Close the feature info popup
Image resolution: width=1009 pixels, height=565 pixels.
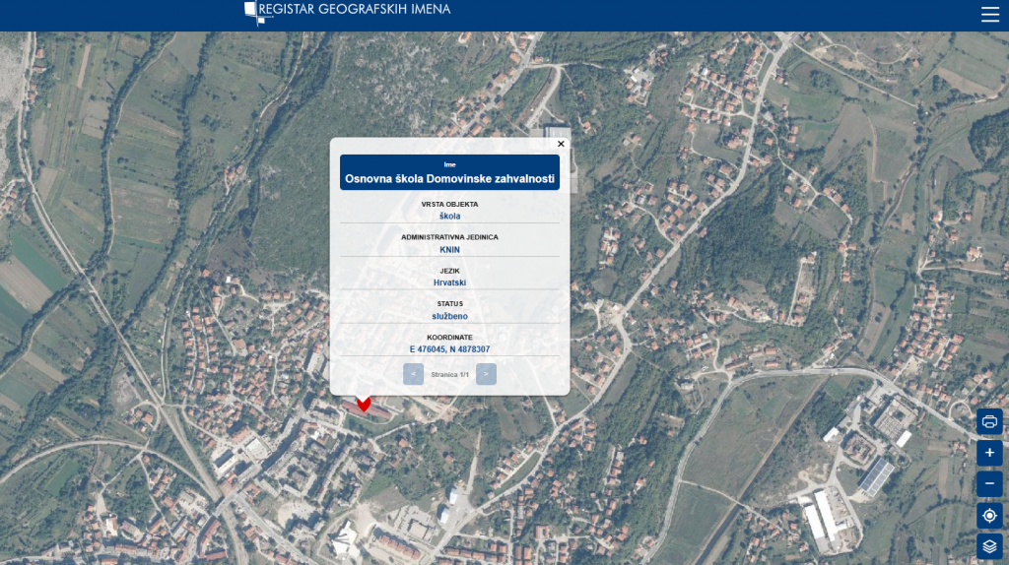(561, 144)
